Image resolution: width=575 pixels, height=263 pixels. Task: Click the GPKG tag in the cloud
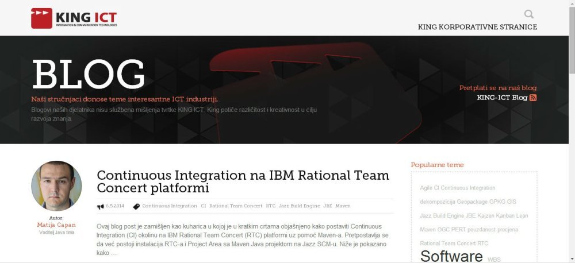click(x=497, y=202)
